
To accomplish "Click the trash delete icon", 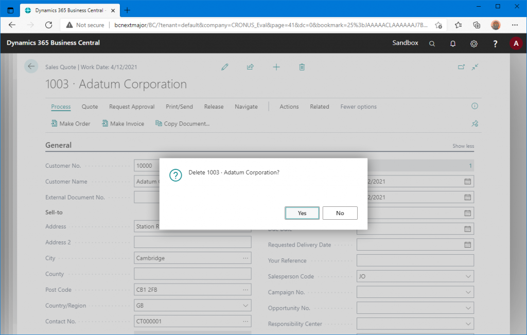I will (x=302, y=67).
